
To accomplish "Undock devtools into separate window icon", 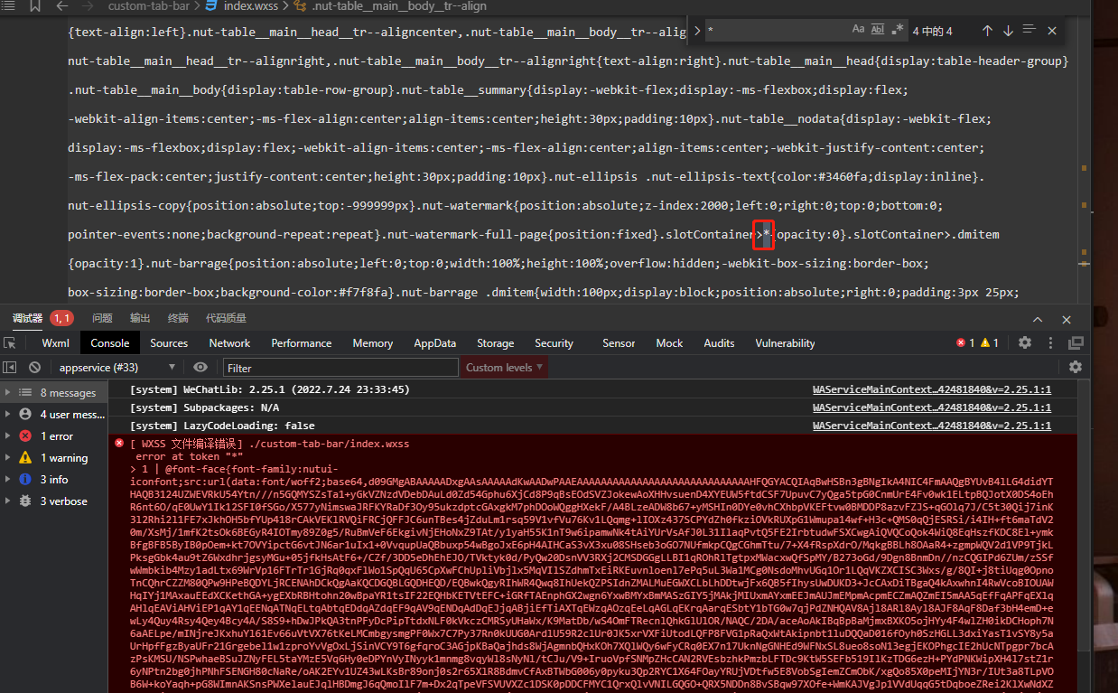I will coord(1076,343).
